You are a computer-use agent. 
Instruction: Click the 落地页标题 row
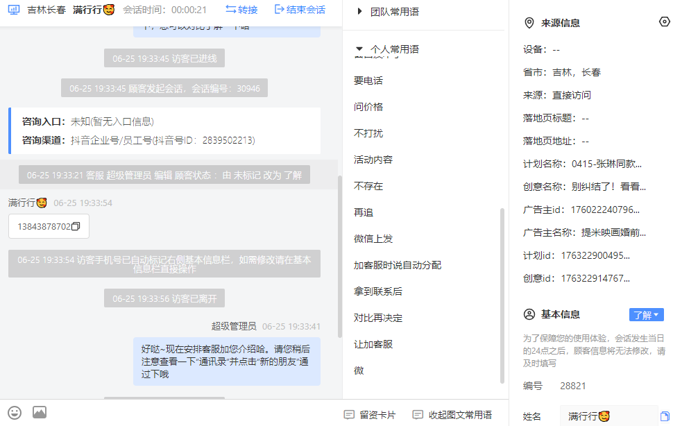coord(556,118)
